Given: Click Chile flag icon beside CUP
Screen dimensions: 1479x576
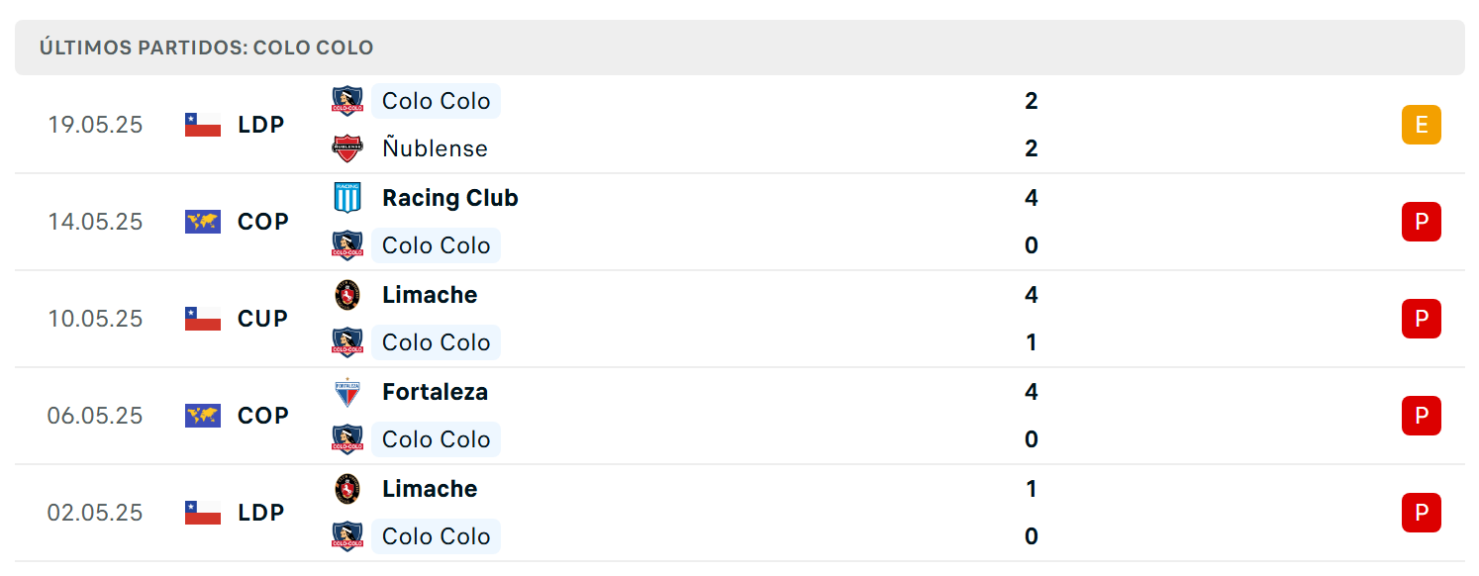Looking at the screenshot, I should point(203,319).
